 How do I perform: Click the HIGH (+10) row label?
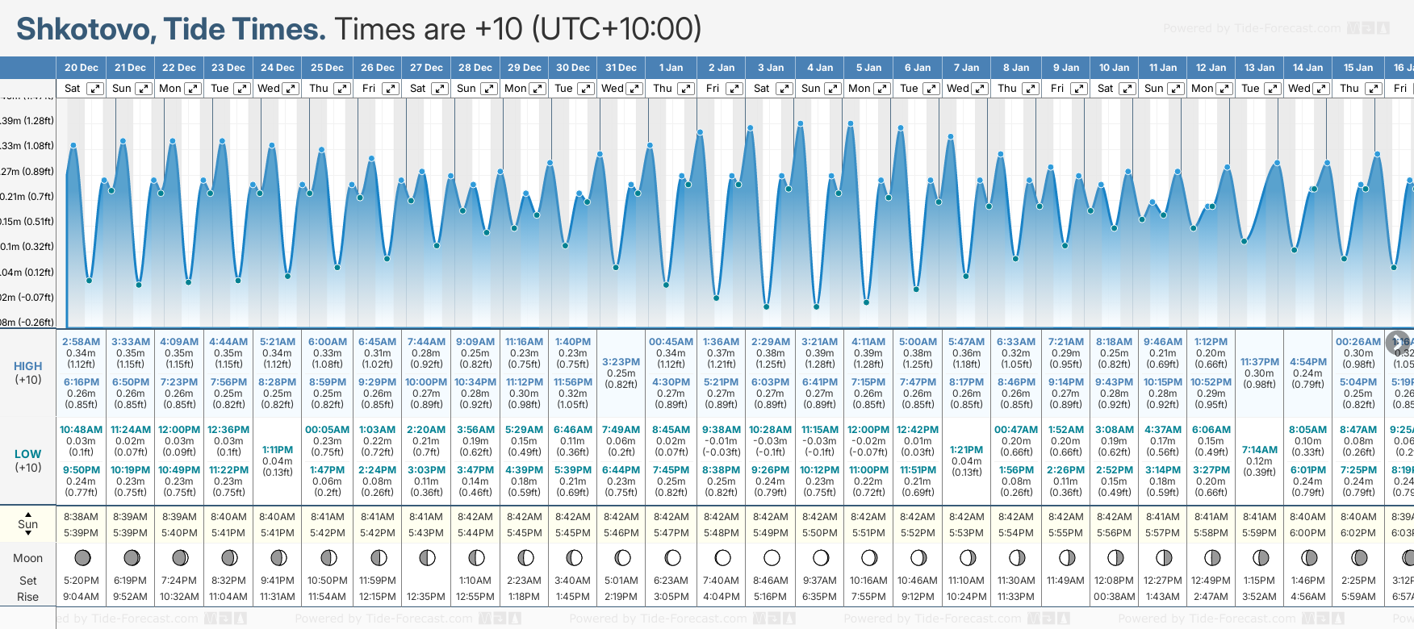coord(28,373)
